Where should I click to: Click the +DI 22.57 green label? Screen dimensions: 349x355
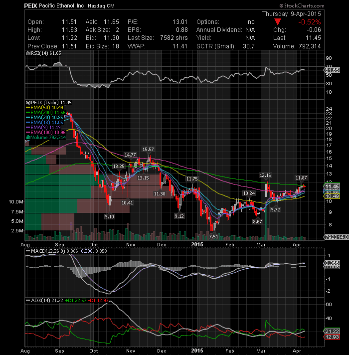tap(76, 301)
